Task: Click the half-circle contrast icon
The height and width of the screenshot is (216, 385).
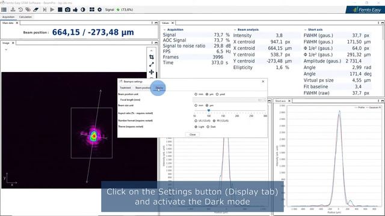Action: (x=83, y=10)
